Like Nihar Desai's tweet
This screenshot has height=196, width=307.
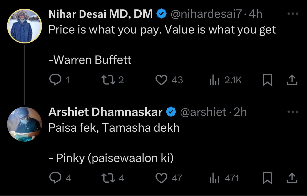(161, 80)
